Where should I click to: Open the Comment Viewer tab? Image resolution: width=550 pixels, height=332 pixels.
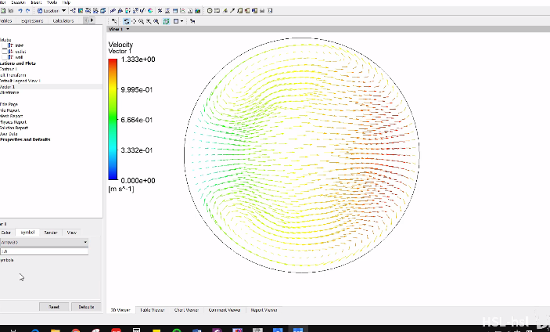tap(224, 310)
